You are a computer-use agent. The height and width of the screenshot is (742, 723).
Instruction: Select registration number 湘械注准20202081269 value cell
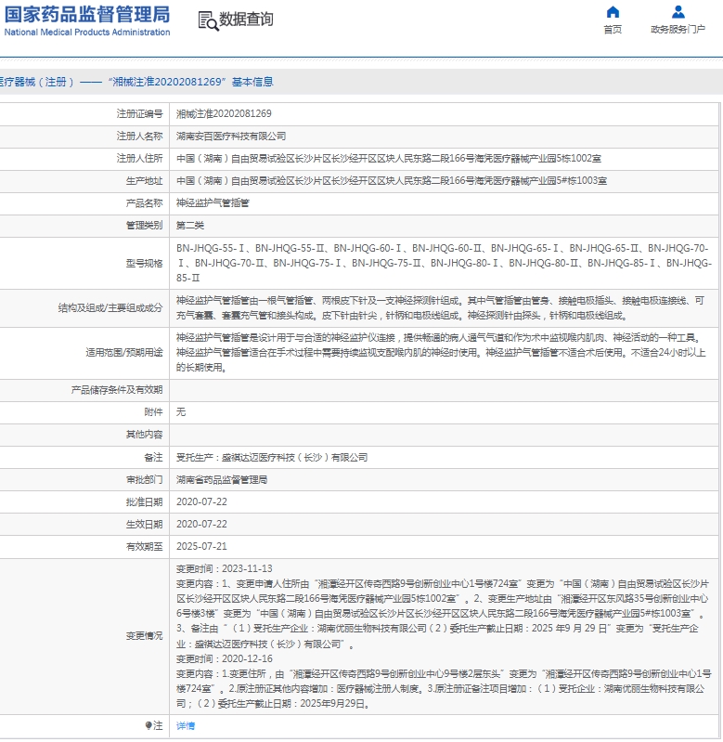pos(224,114)
